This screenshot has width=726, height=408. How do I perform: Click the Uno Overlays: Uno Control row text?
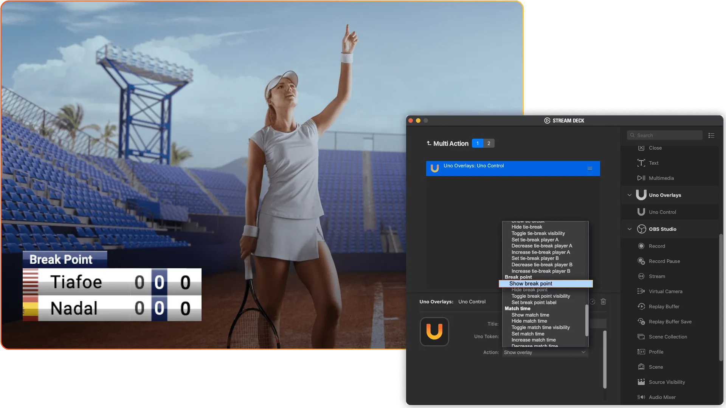tap(473, 166)
